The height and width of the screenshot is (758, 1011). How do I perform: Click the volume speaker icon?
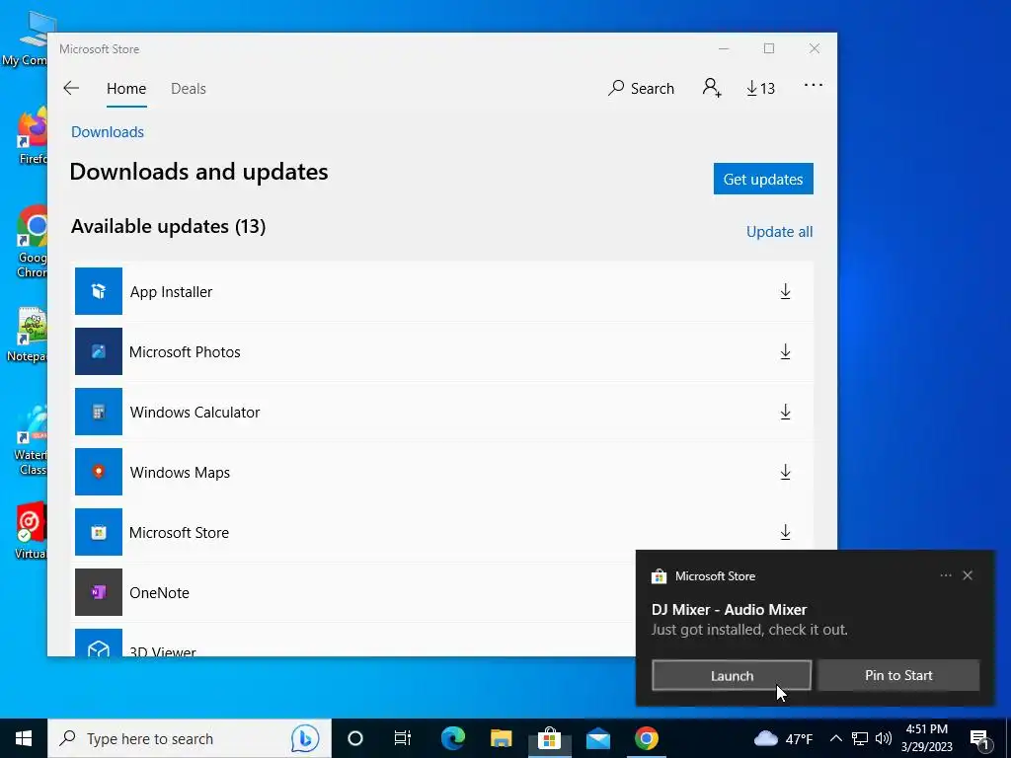(884, 738)
